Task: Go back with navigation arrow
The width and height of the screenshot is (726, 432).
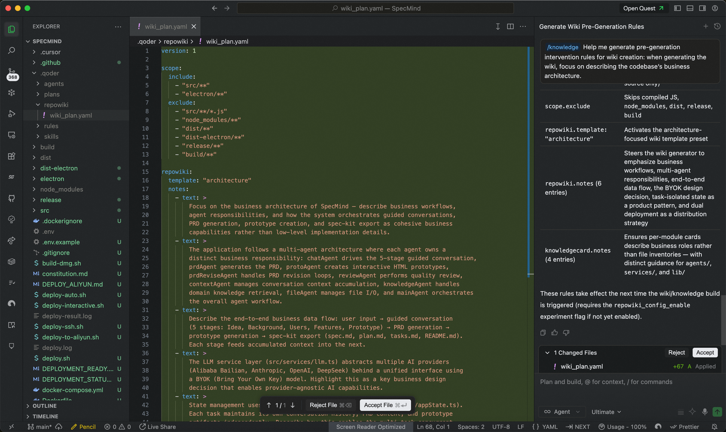Action: pyautogui.click(x=215, y=8)
